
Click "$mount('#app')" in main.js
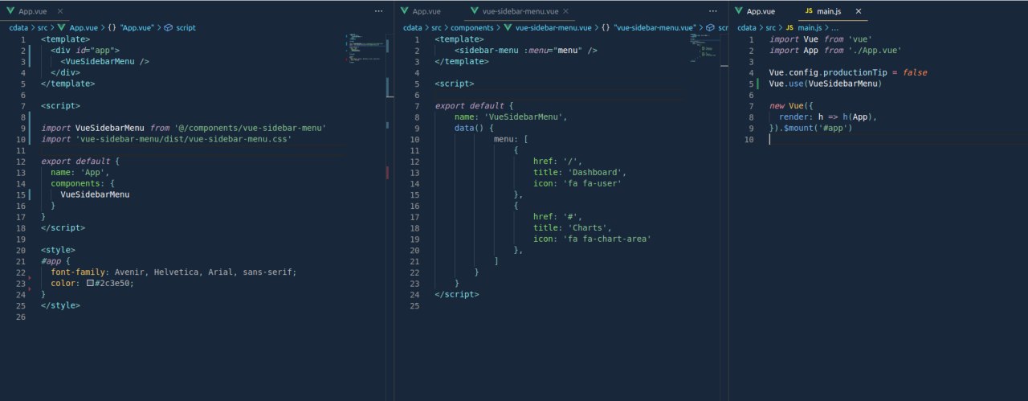pyautogui.click(x=818, y=128)
